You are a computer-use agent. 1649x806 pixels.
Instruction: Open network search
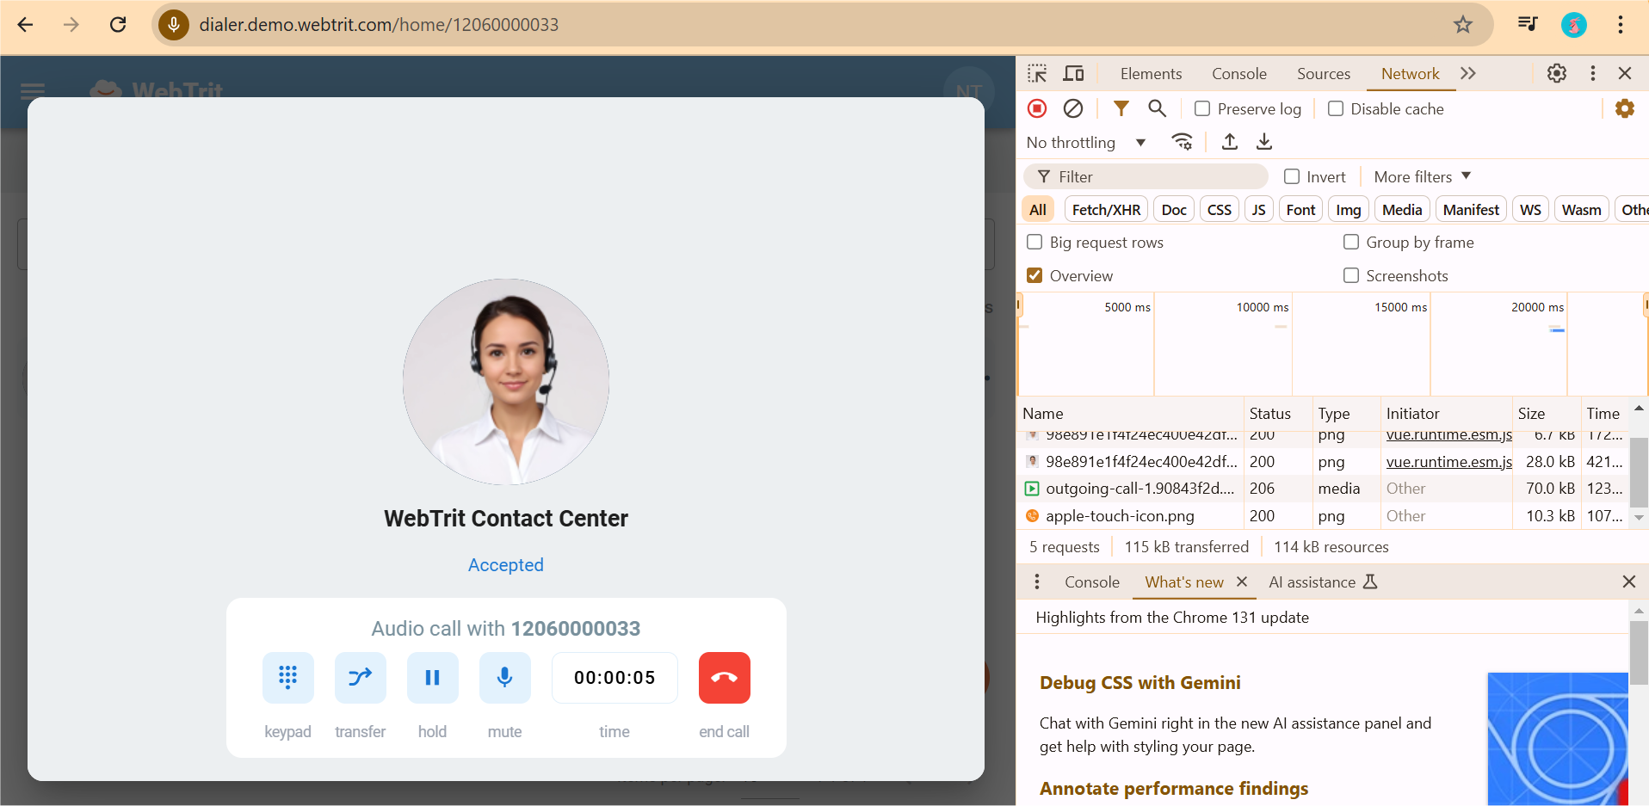(1156, 108)
